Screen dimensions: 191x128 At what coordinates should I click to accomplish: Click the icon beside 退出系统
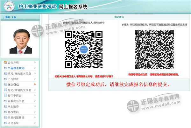tap(5, 123)
